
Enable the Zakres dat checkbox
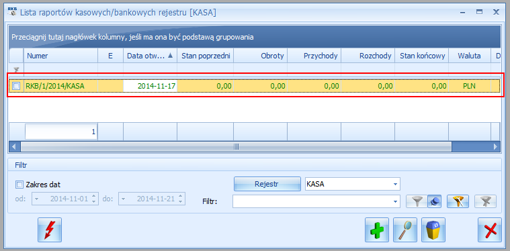click(19, 185)
